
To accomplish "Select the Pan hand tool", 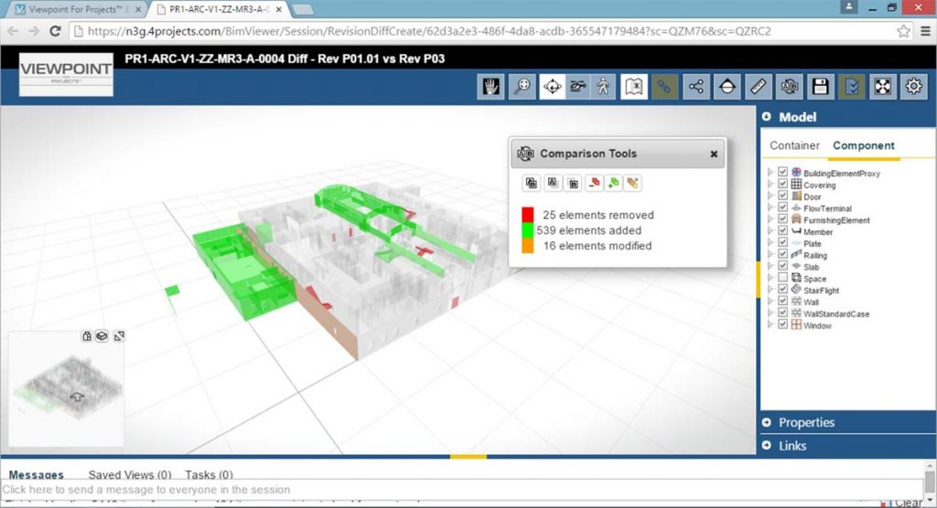I will click(x=490, y=87).
